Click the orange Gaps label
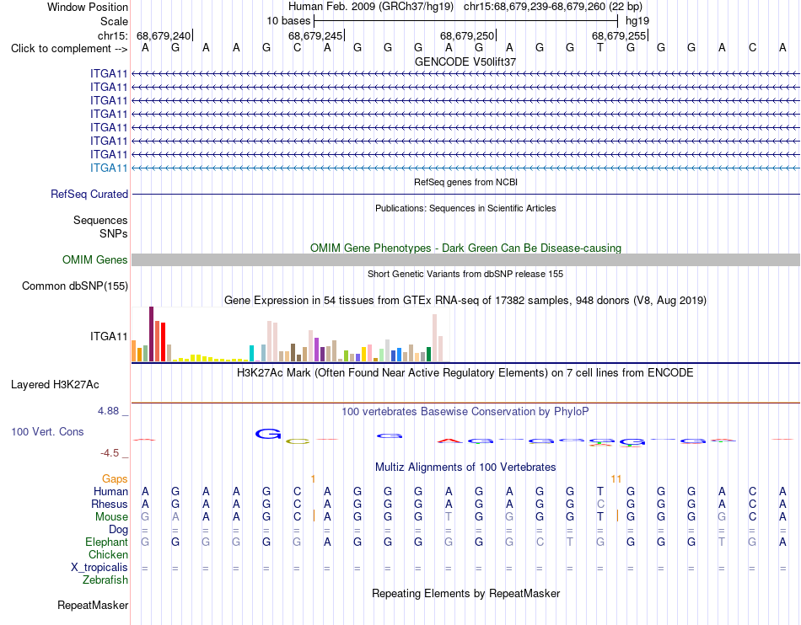This screenshot has height=625, width=801. click(115, 478)
